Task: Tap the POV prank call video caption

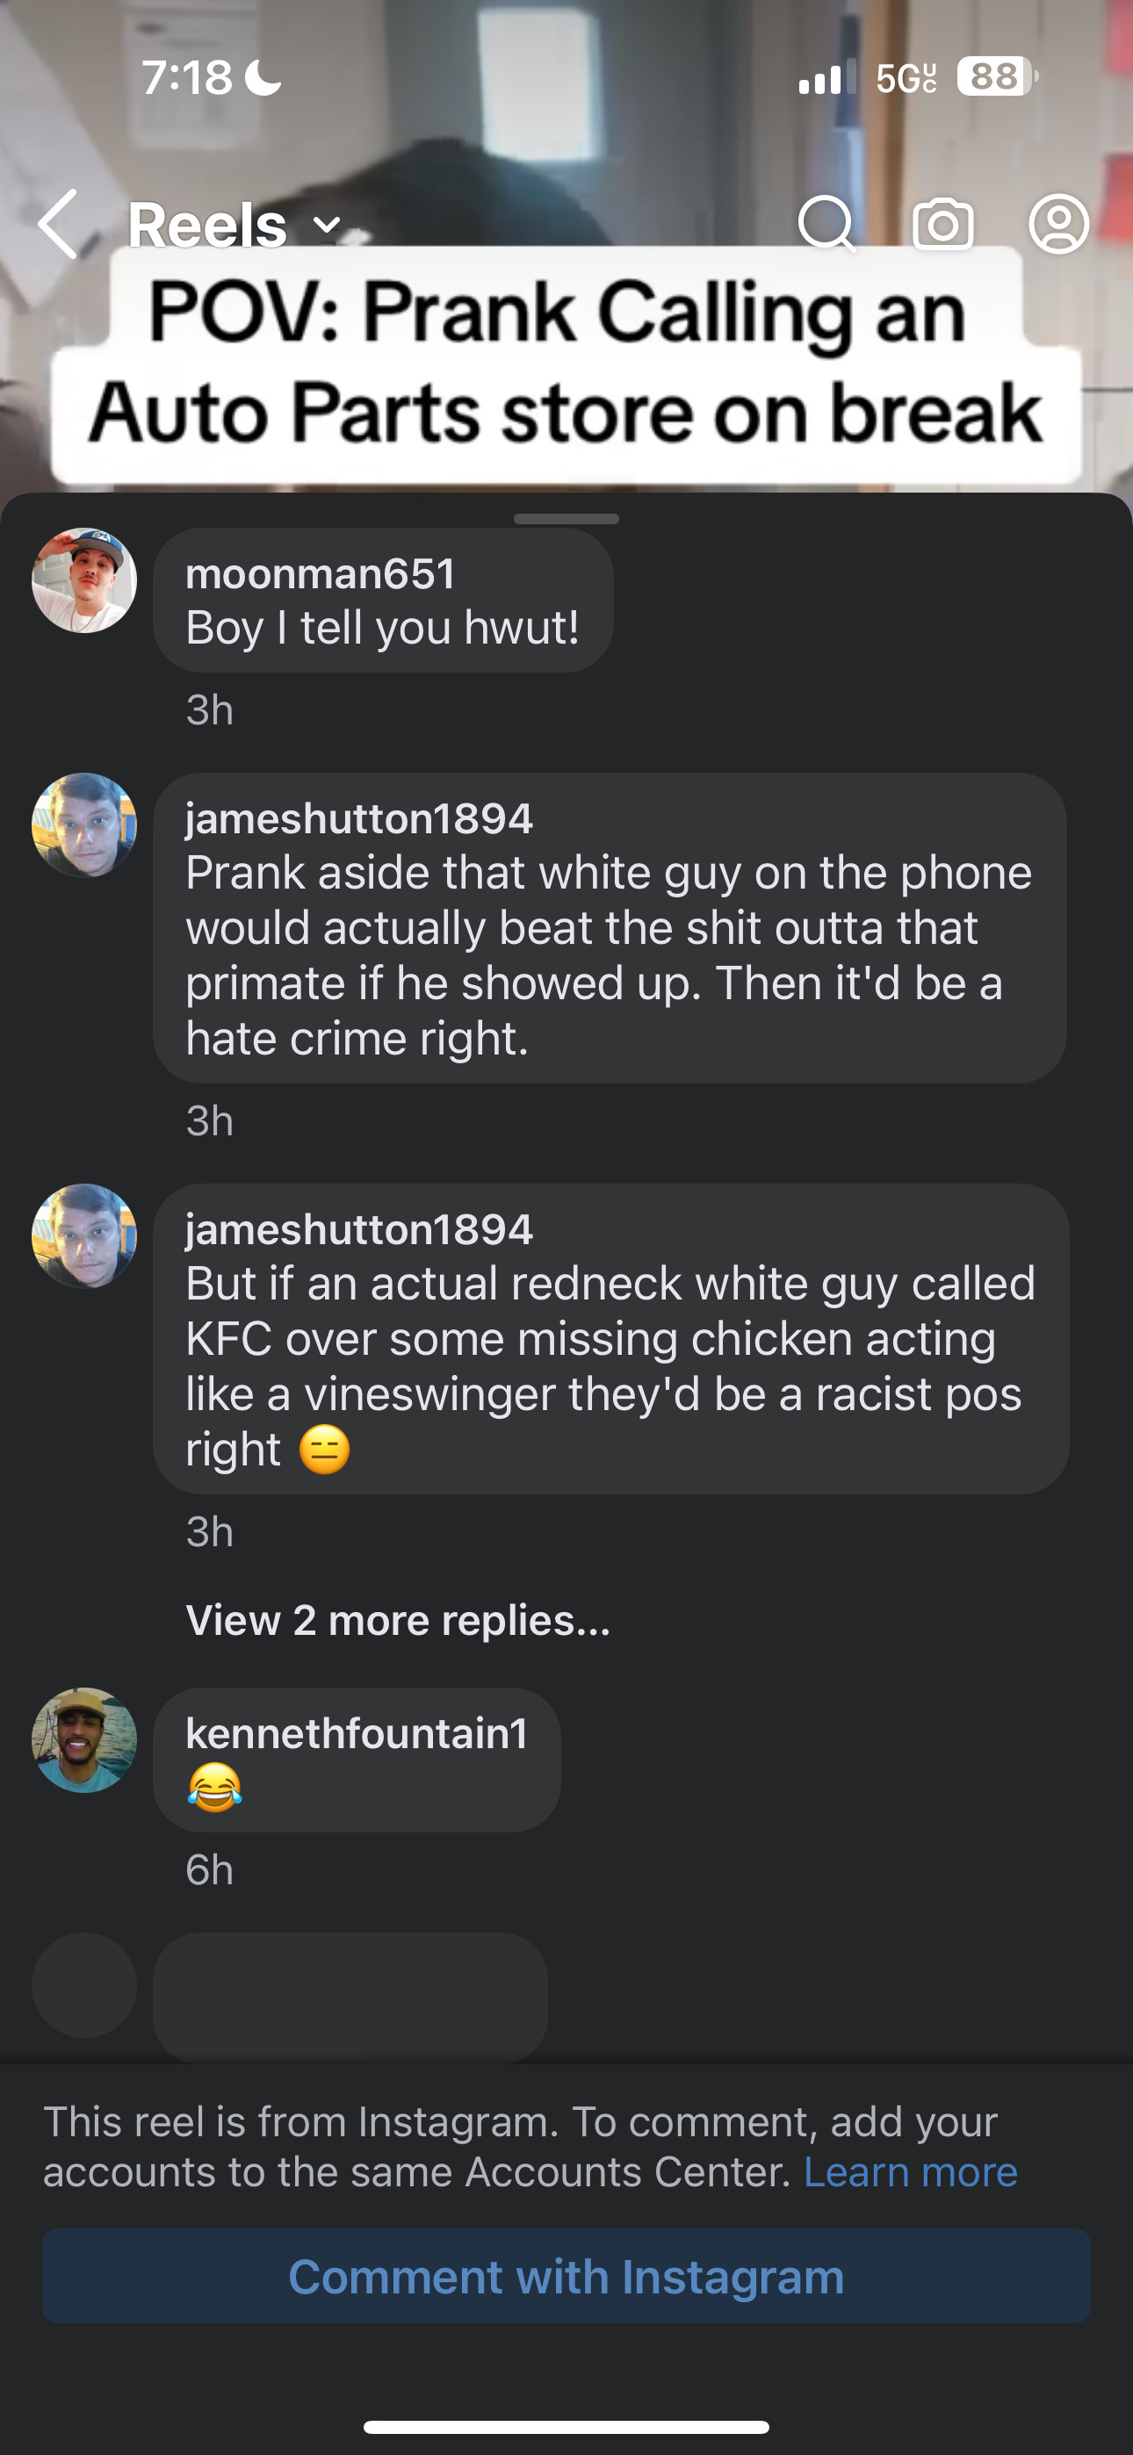Action: (x=566, y=364)
